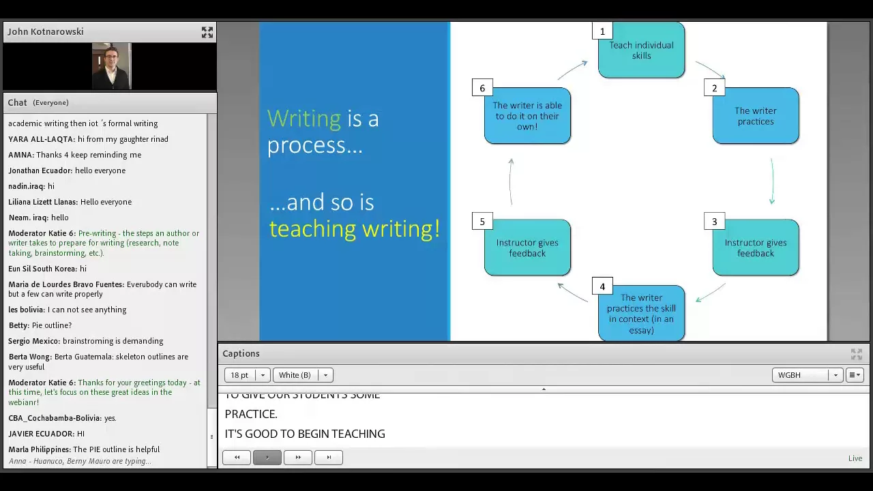Click the Captions pod title

tap(241, 354)
